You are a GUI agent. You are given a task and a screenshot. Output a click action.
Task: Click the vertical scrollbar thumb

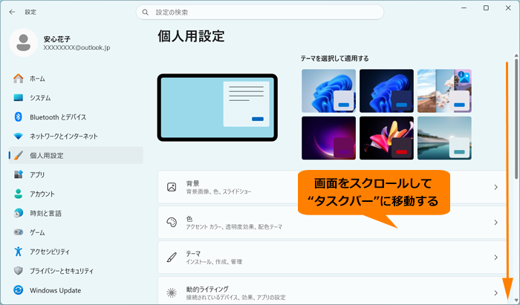click(x=516, y=119)
